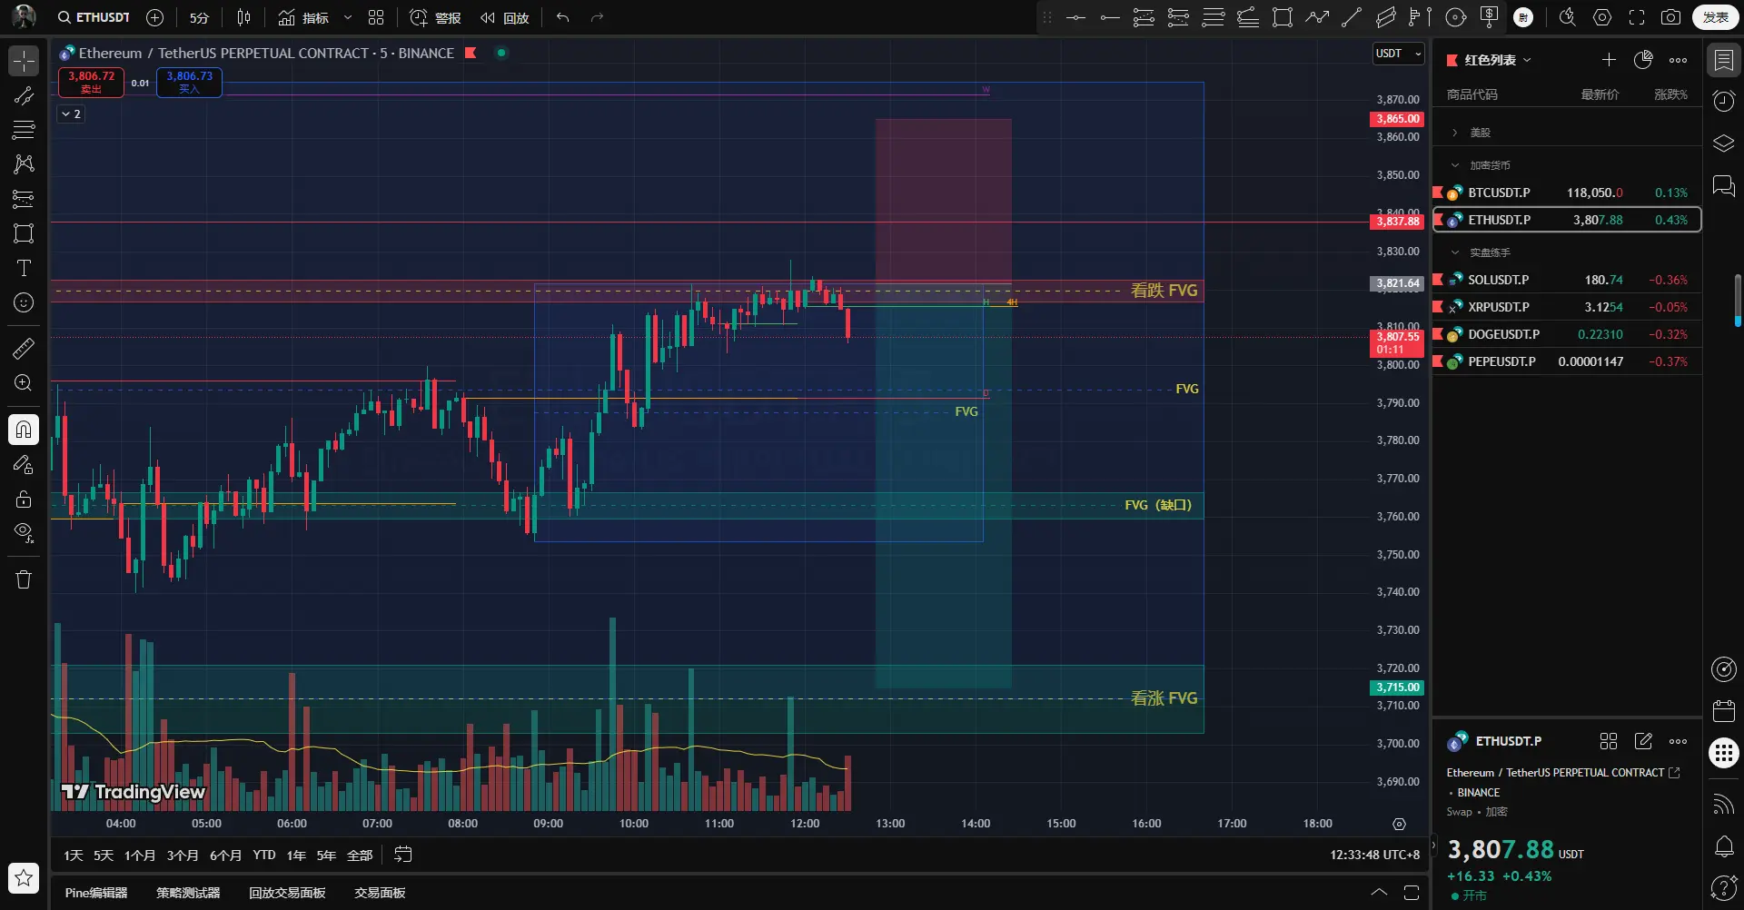Screen dimensions: 1744x910
Task: Add symbol to watchlist plus icon
Action: pyautogui.click(x=1609, y=60)
